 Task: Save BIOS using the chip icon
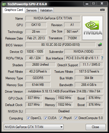(100, 45)
